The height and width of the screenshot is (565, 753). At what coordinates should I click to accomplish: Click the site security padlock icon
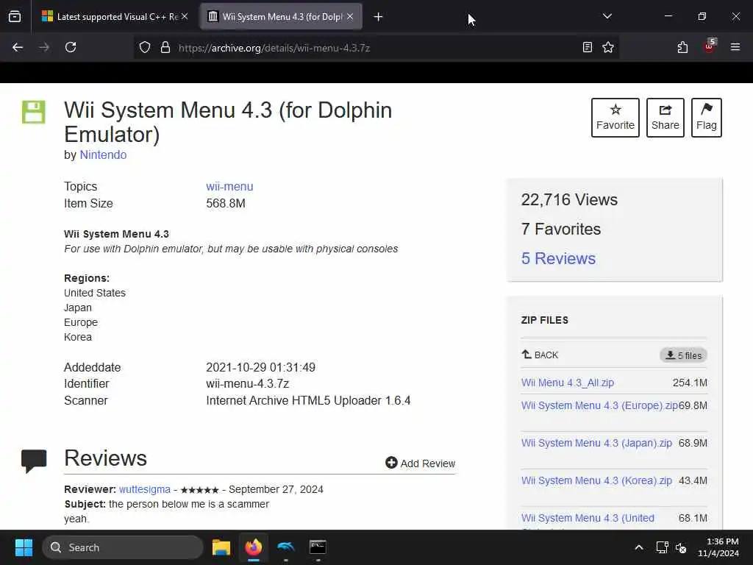(165, 48)
